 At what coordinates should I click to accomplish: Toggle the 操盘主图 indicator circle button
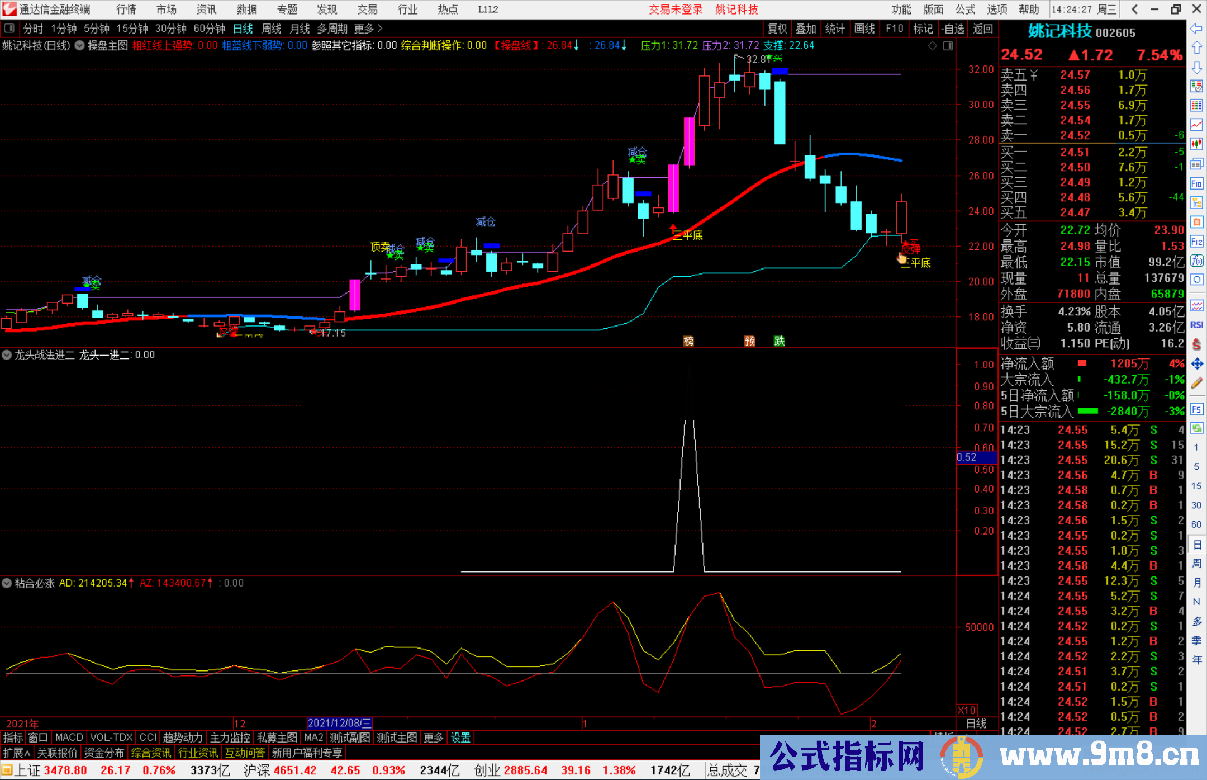(x=80, y=45)
